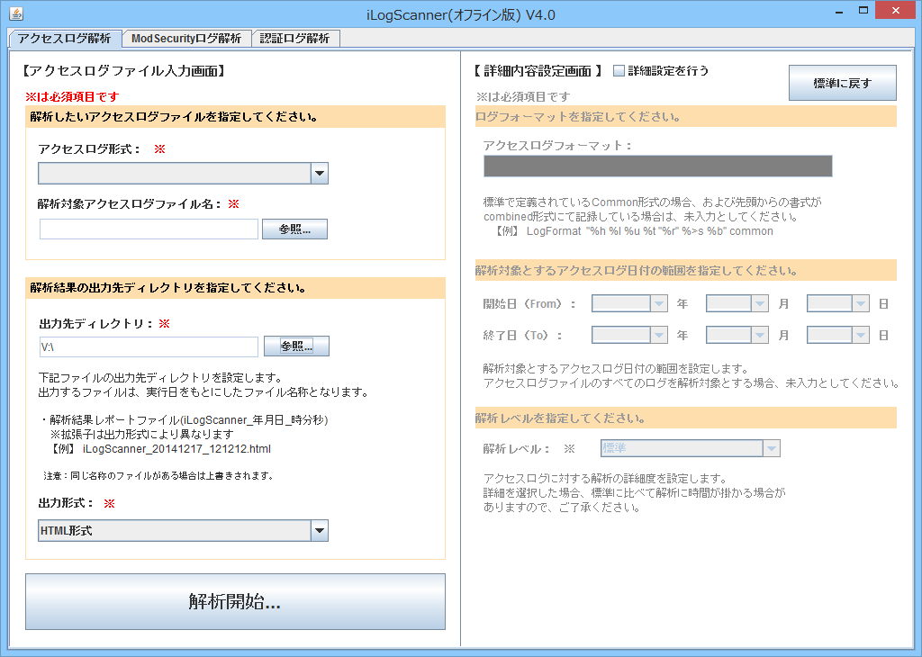Switch to the 認証ログ解析 tab
This screenshot has width=922, height=657.
294,39
